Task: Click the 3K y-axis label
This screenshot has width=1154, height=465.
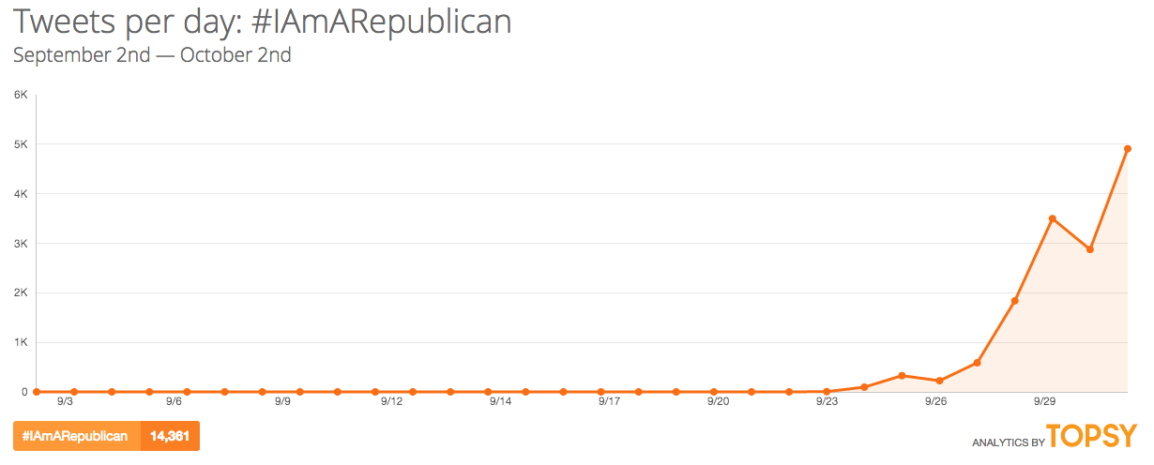Action: 21,244
